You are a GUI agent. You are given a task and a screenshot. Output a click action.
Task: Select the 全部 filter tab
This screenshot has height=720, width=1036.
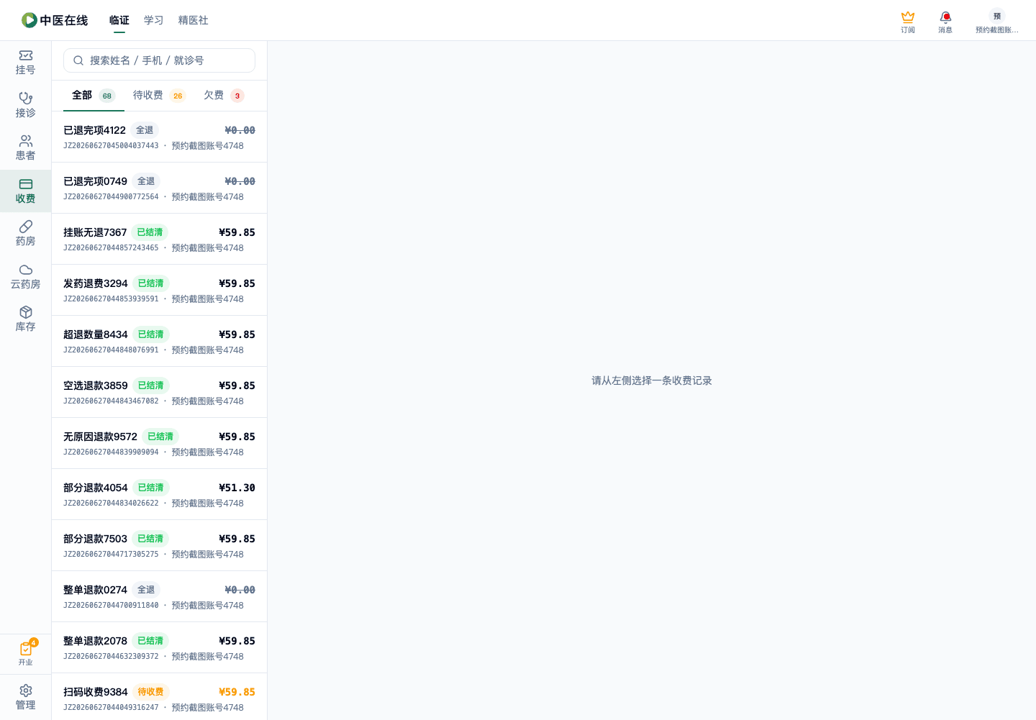[94, 96]
